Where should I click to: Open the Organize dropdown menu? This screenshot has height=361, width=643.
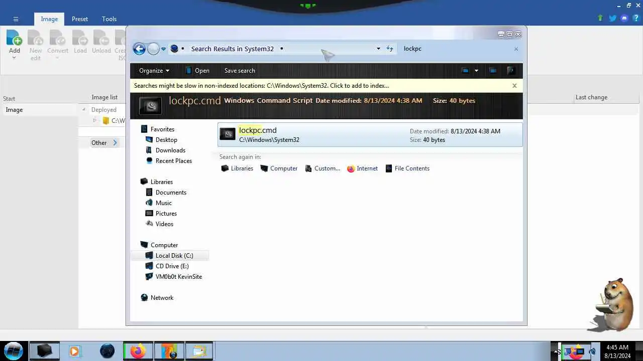tap(154, 71)
